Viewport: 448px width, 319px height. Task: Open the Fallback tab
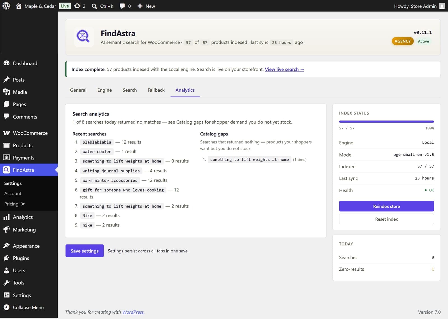click(156, 90)
